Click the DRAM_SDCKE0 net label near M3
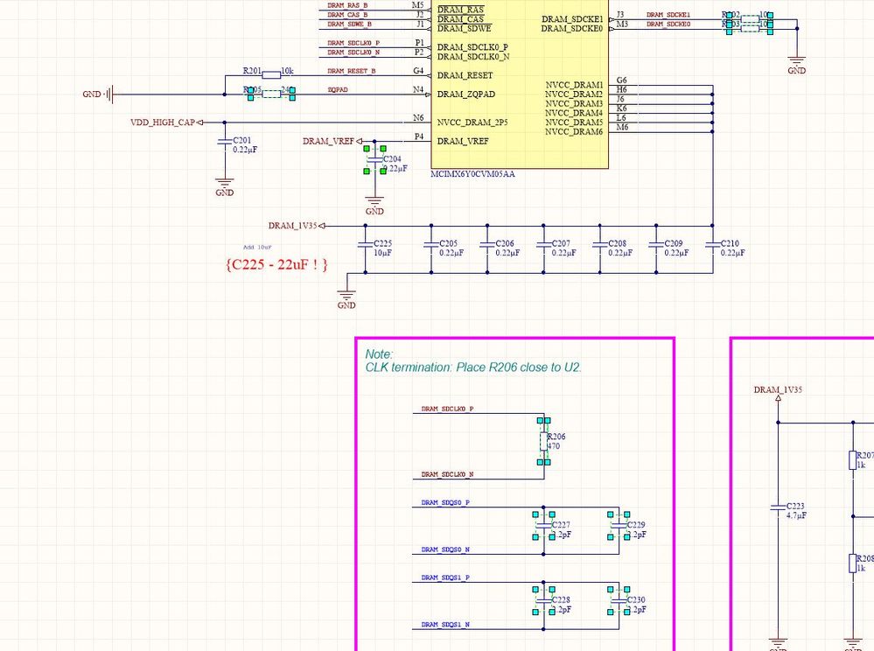Image resolution: width=874 pixels, height=651 pixels. point(668,24)
